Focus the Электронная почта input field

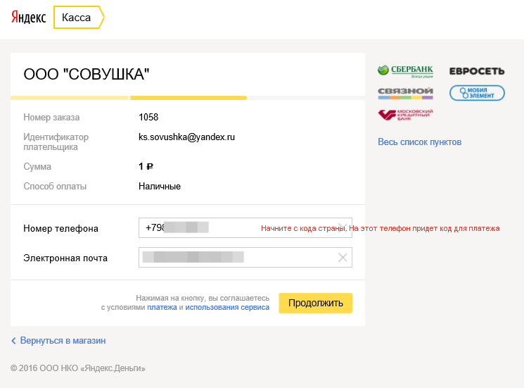click(x=245, y=257)
